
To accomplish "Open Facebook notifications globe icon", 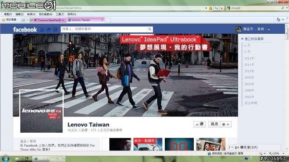I will click(x=55, y=29).
